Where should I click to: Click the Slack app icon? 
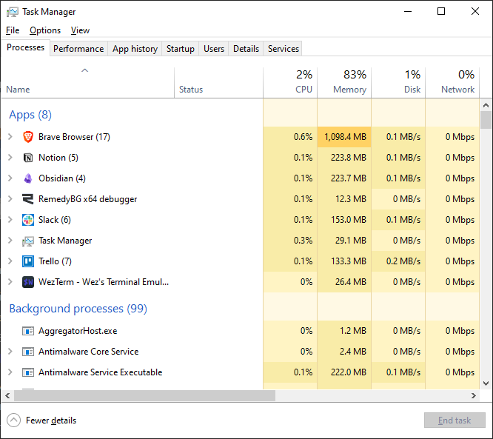[28, 220]
